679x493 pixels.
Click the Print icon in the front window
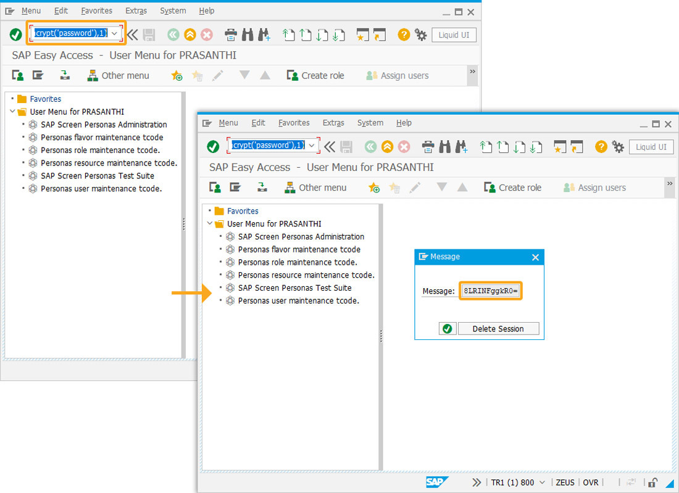428,147
